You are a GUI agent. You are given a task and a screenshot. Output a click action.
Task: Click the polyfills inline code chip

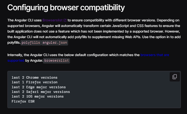(x=31, y=43)
